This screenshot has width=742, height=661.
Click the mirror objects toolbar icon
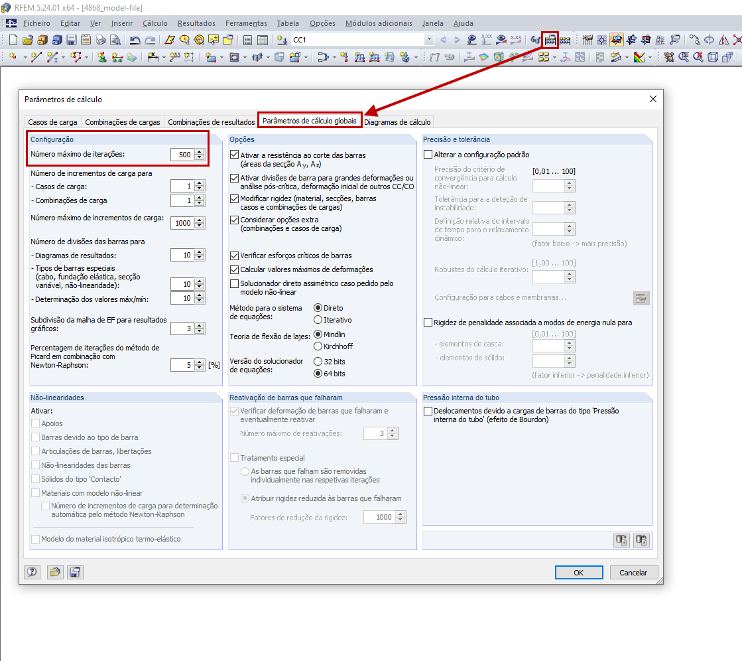pyautogui.click(x=723, y=40)
